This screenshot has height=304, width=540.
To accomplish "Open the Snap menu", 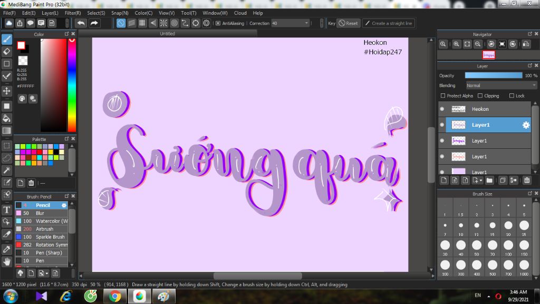I will pyautogui.click(x=120, y=13).
